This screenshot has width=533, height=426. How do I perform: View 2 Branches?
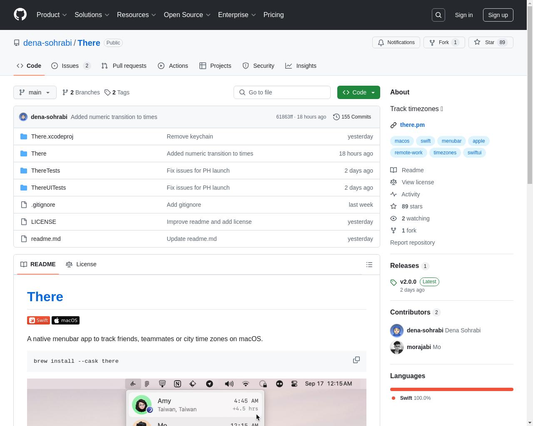(x=81, y=92)
